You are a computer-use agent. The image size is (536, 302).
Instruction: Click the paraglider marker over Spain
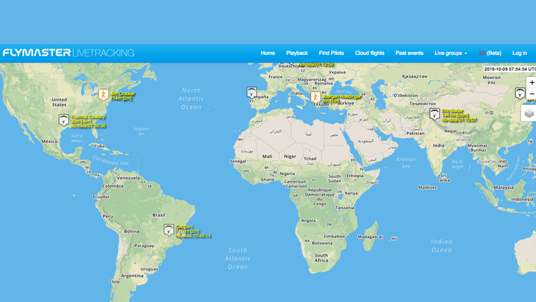pos(252,92)
